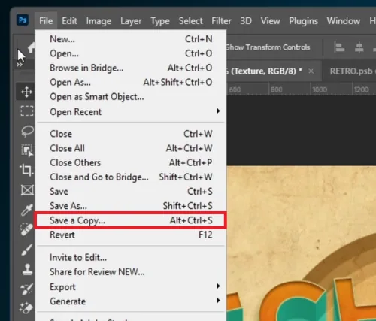Select the Move tool
The height and width of the screenshot is (321, 376).
26,92
